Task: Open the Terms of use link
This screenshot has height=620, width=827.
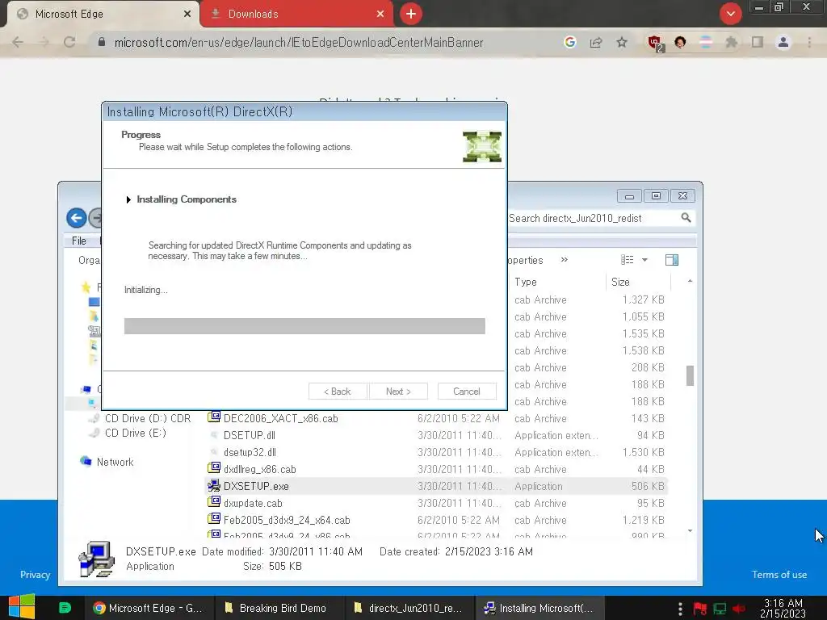Action: click(x=779, y=575)
